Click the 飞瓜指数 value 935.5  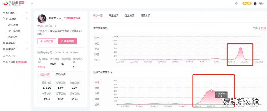coord(41,67)
